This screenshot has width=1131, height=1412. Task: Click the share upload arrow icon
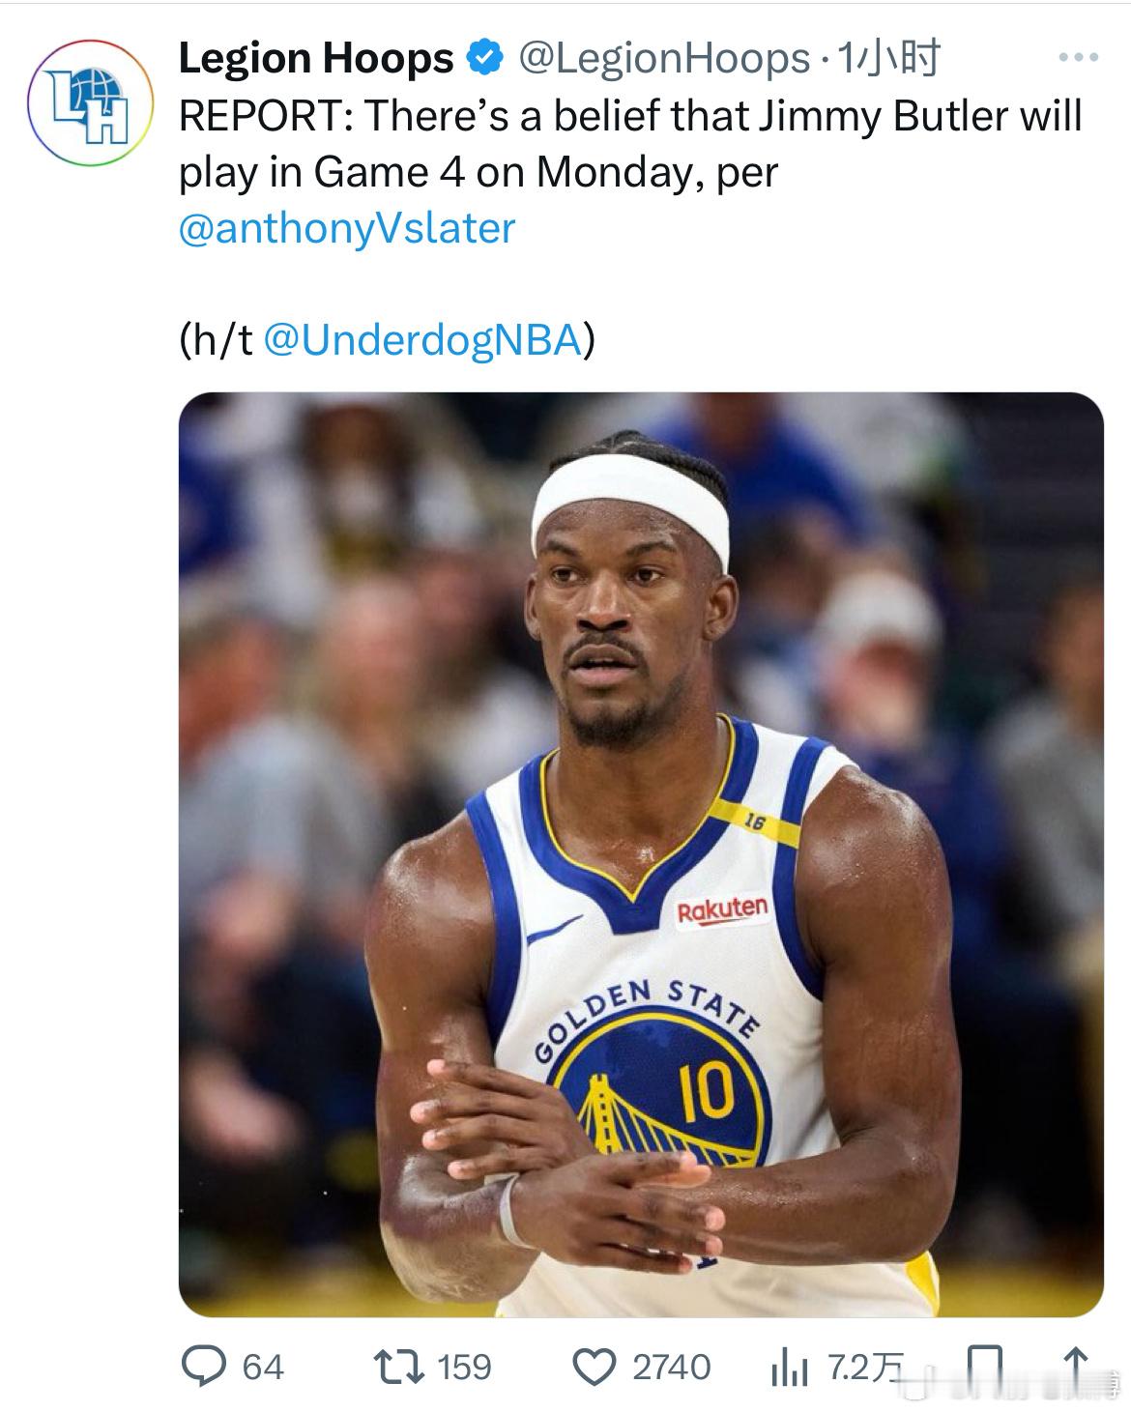point(1076,1366)
